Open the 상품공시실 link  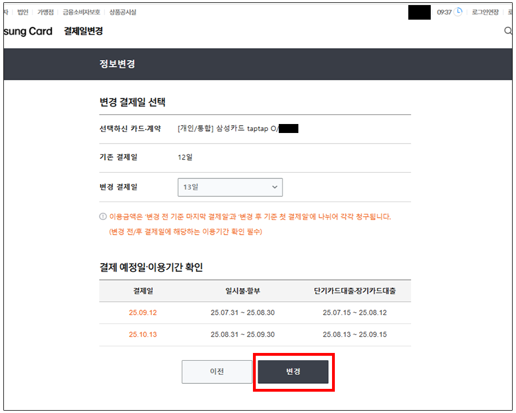(x=122, y=12)
